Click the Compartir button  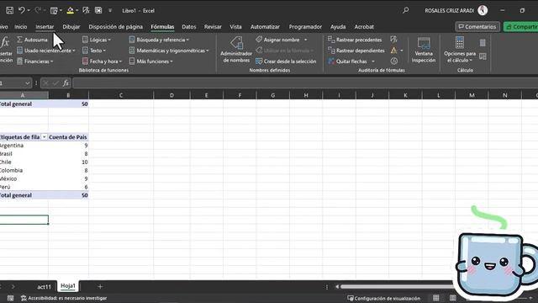point(521,27)
